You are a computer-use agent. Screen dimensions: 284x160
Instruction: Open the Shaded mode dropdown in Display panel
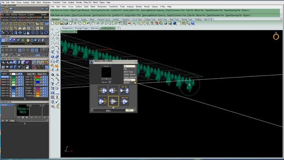pos(35,44)
